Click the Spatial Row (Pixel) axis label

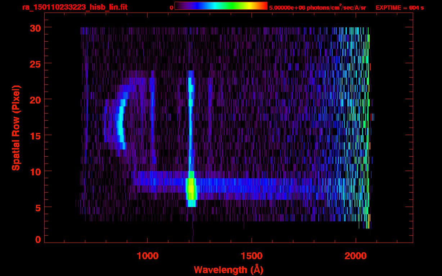pos(15,128)
